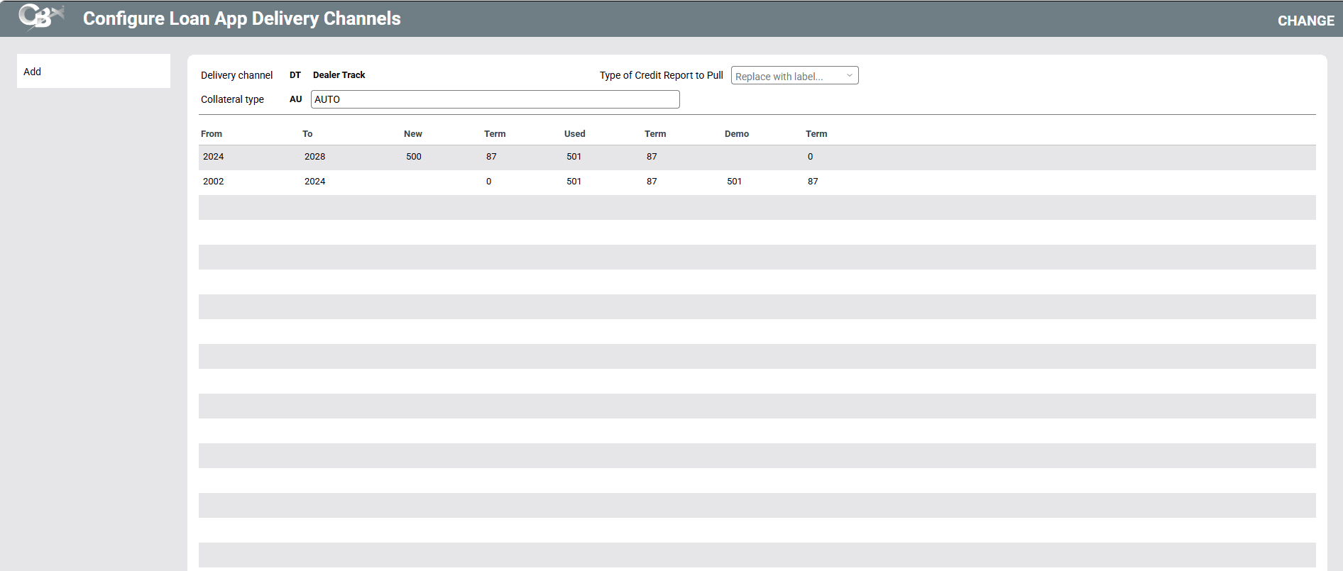Click the From column header
Image resolution: width=1343 pixels, height=571 pixels.
pos(212,134)
